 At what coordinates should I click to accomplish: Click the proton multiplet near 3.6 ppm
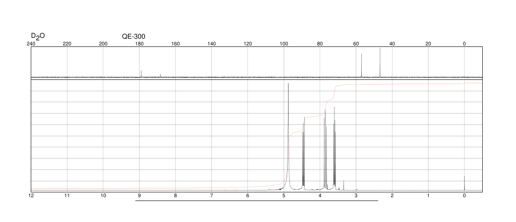[335, 147]
